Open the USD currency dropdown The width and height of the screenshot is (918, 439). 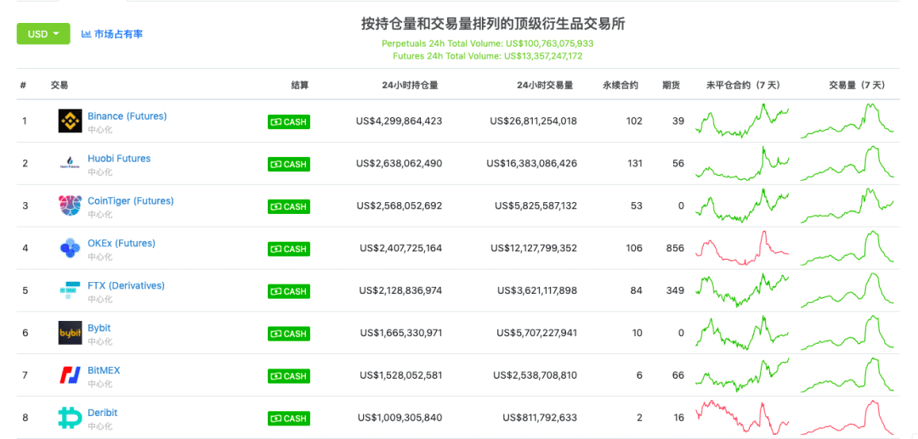click(43, 34)
